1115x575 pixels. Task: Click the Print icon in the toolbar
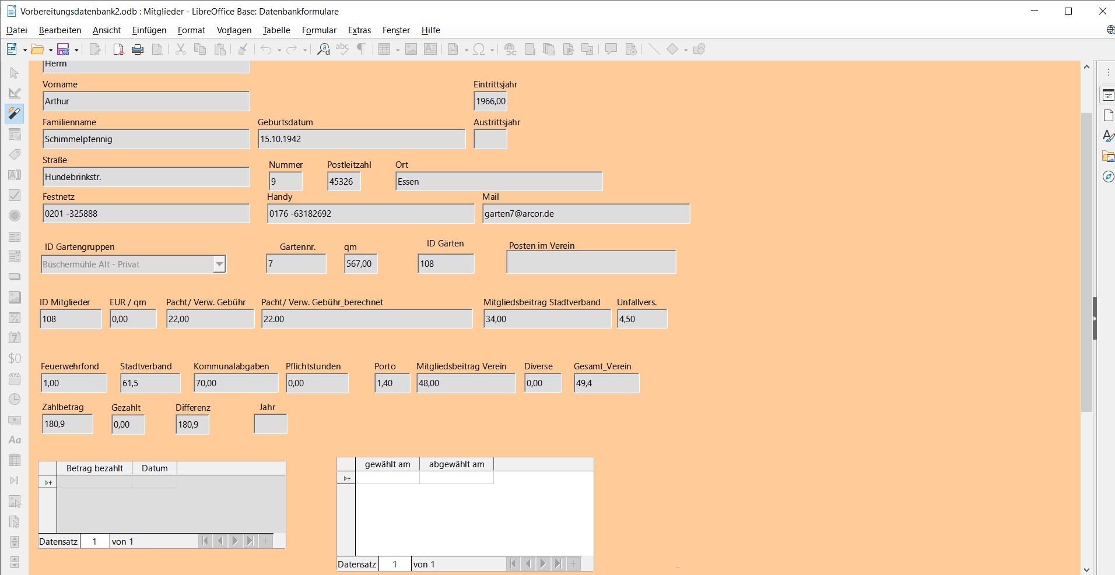click(138, 49)
